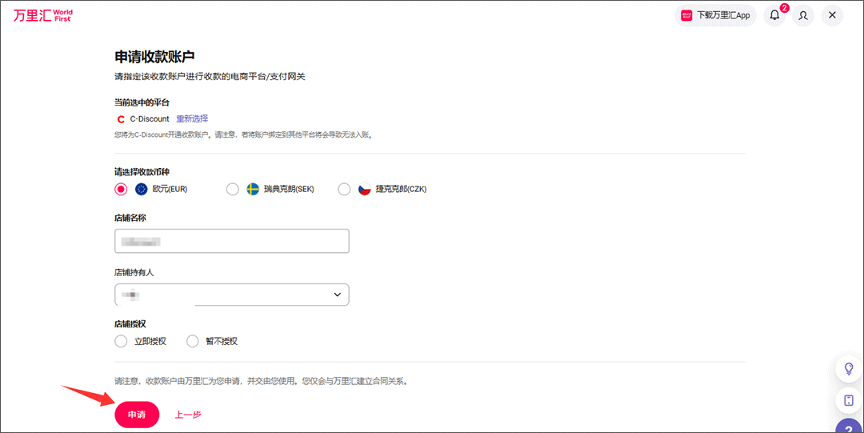Click the EU flag icon
The height and width of the screenshot is (433, 864).
click(142, 189)
